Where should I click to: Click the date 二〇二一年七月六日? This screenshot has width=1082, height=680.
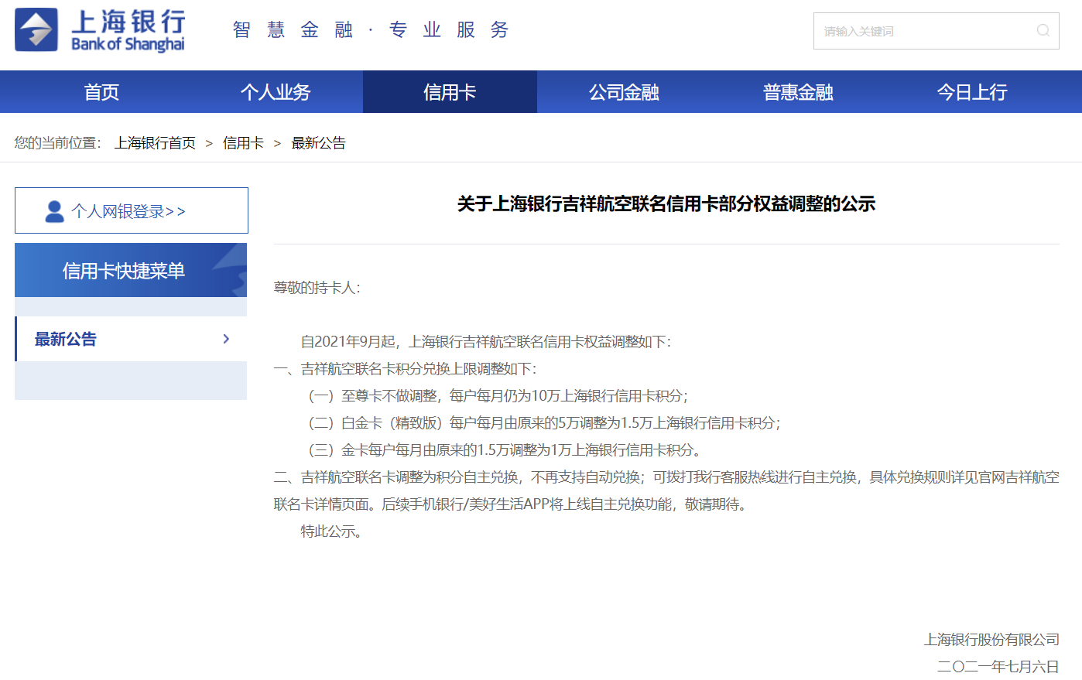(x=998, y=666)
